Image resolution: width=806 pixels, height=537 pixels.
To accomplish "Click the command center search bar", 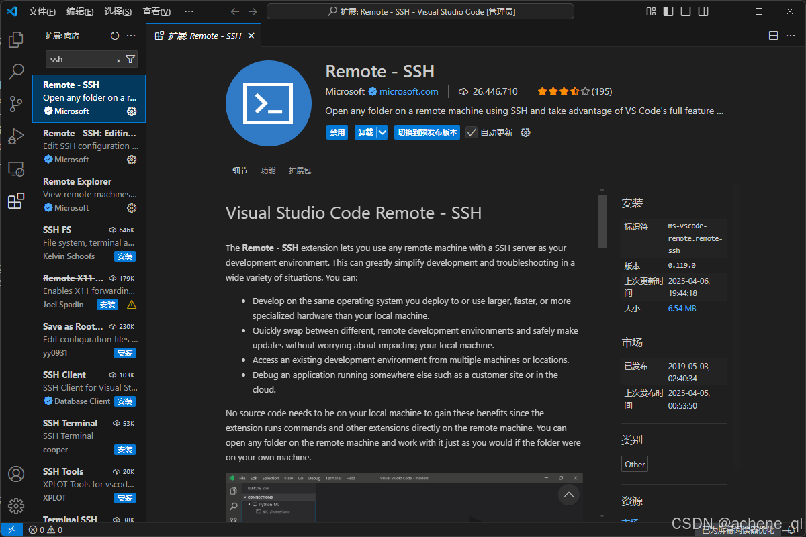I will (420, 11).
